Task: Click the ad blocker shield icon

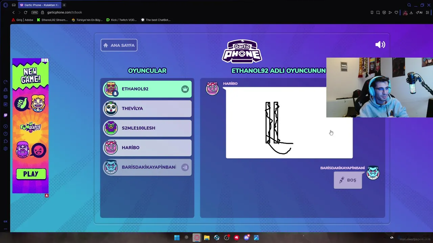Action: (384, 12)
